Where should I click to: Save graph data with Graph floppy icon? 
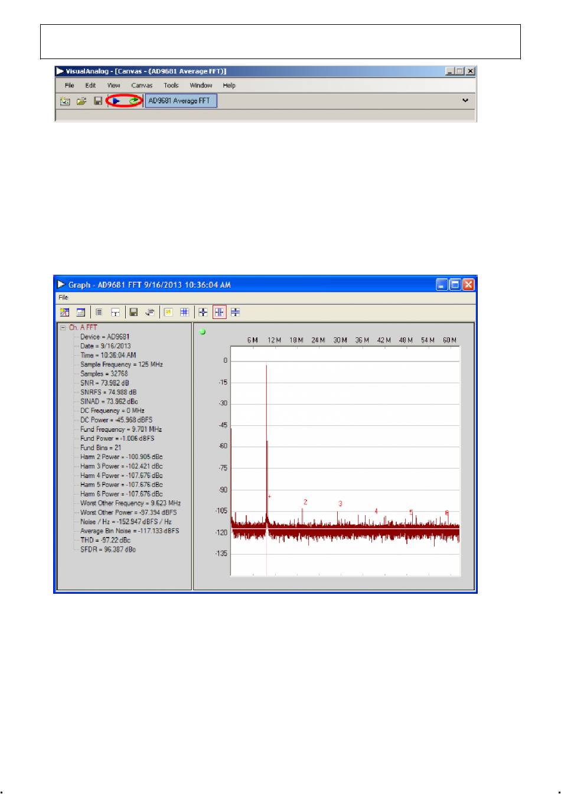tap(133, 312)
